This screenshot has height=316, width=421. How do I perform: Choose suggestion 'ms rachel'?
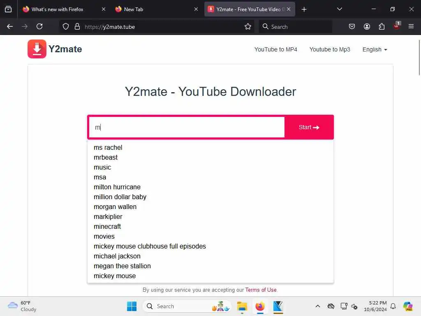[210, 148]
